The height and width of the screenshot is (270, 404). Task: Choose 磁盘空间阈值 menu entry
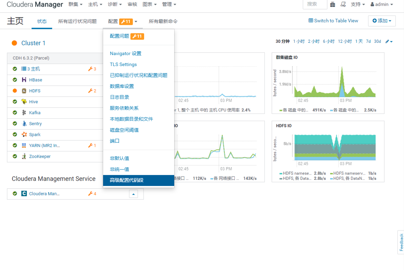click(124, 130)
